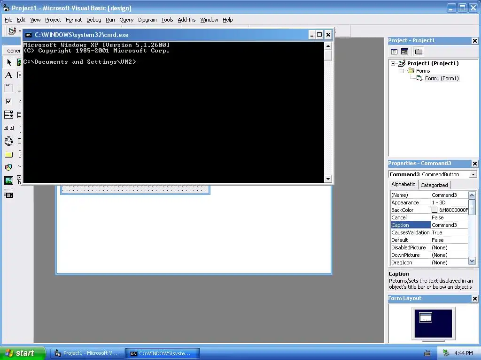
Task: Click the cmd.exe taskbar button
Action: pyautogui.click(x=163, y=353)
